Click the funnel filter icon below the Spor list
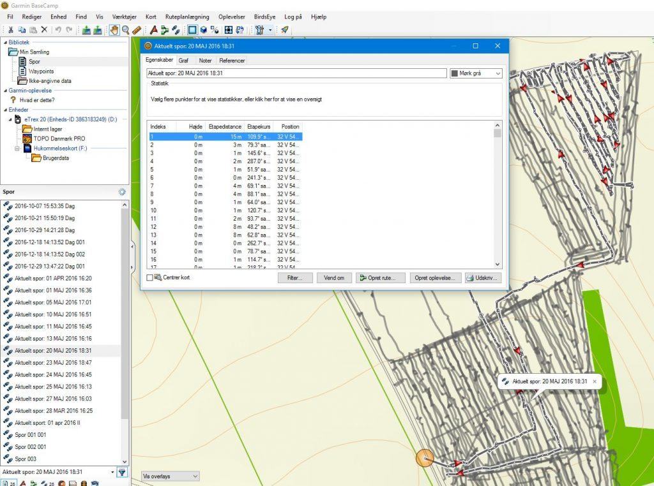 click(122, 472)
